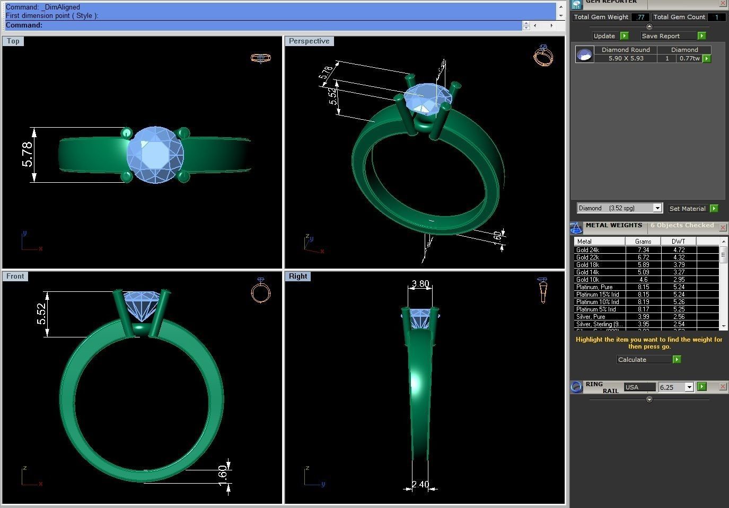This screenshot has width=729, height=508.
Task: Expand the Ring Rail panel with the round arrow
Action: pyautogui.click(x=649, y=399)
